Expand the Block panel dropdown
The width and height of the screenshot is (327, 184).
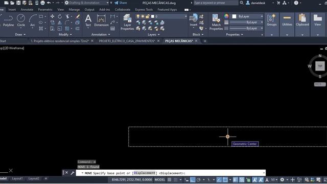(198, 34)
